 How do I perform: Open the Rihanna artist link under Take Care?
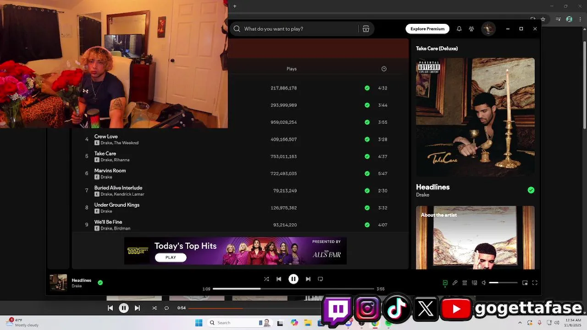(x=122, y=160)
